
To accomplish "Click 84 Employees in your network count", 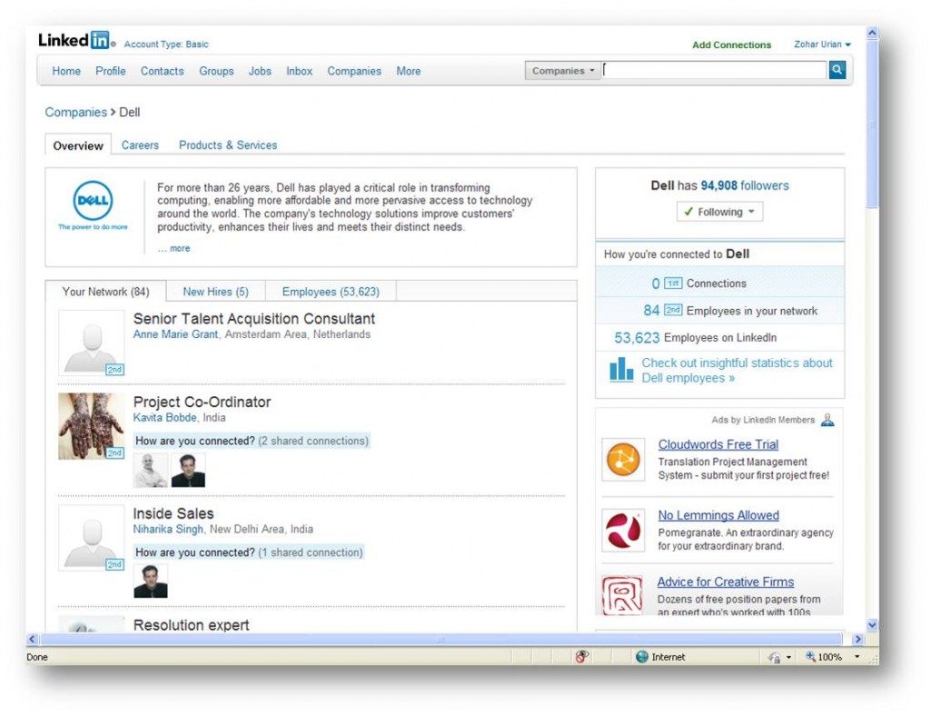I will tap(651, 310).
